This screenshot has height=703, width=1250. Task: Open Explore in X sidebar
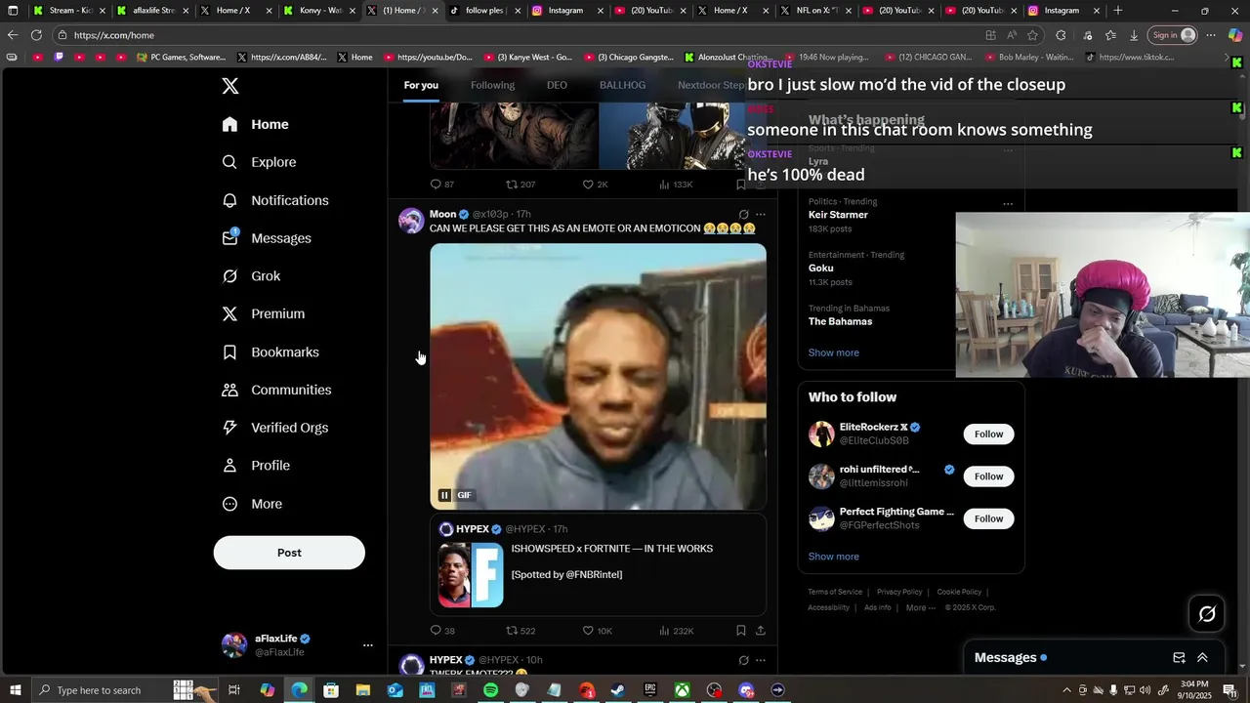tap(258, 162)
